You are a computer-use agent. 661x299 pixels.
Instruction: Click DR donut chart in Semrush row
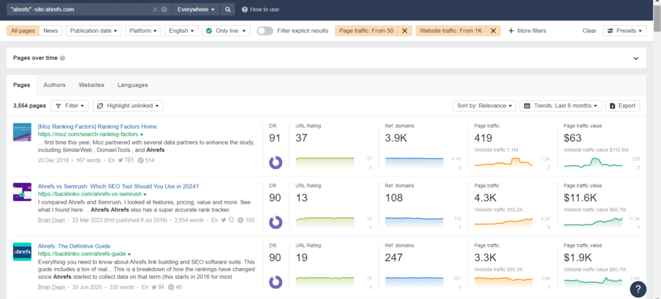coord(275,222)
